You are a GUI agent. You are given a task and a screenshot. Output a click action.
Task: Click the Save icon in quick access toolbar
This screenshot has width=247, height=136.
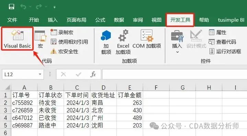(11, 7)
